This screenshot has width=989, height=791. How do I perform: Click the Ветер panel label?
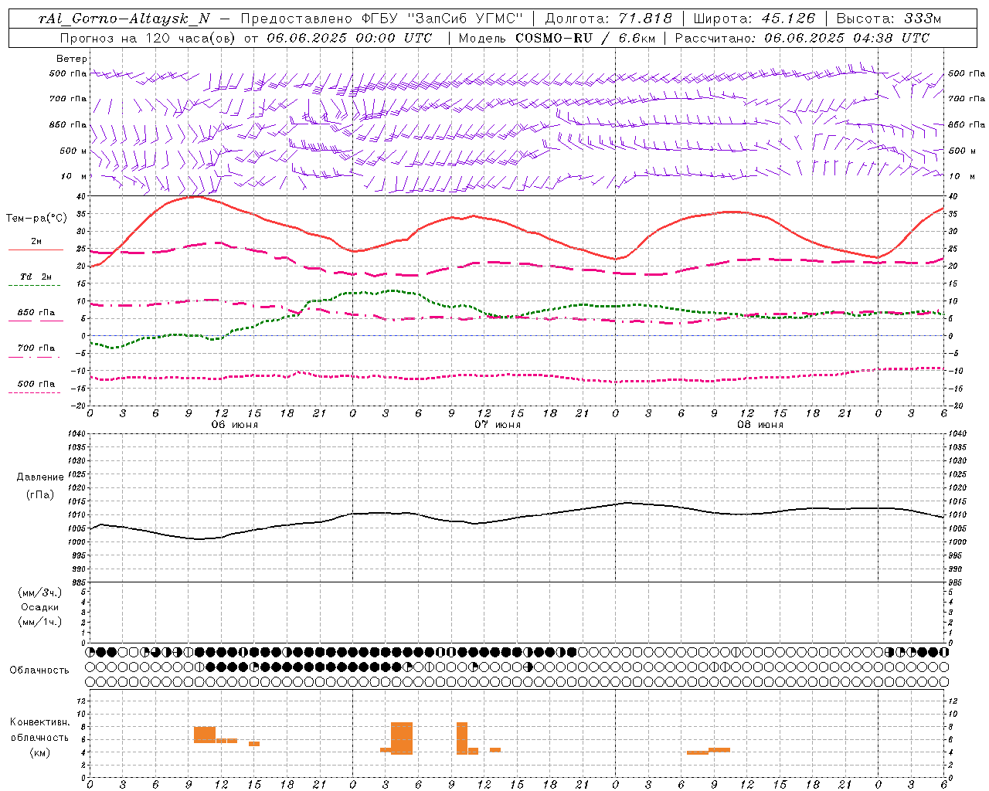click(72, 59)
